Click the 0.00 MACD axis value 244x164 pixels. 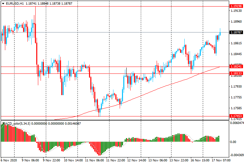pyautogui.click(x=233, y=142)
